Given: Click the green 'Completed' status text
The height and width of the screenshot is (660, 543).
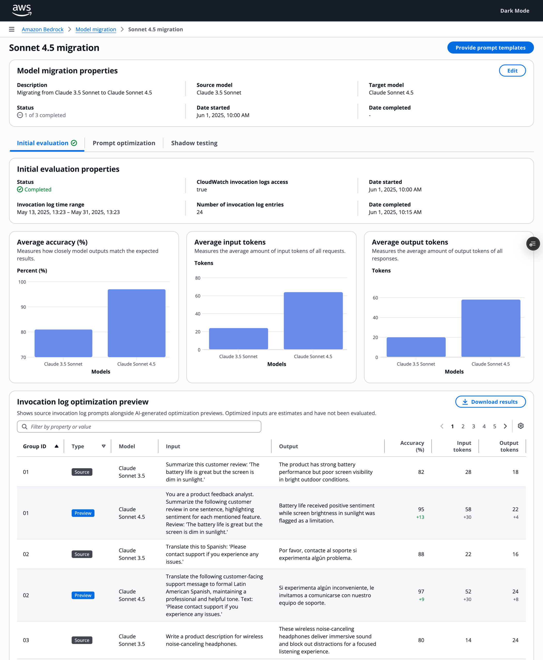Looking at the screenshot, I should pyautogui.click(x=38, y=189).
